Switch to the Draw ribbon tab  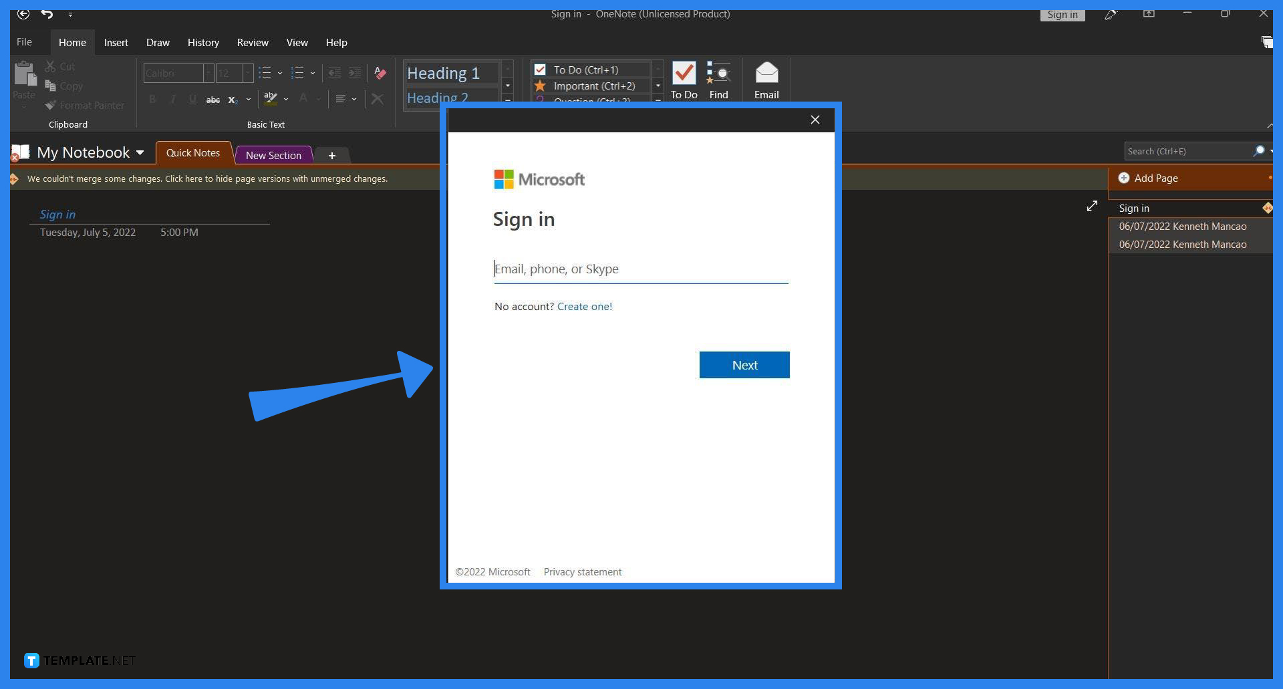coord(158,42)
